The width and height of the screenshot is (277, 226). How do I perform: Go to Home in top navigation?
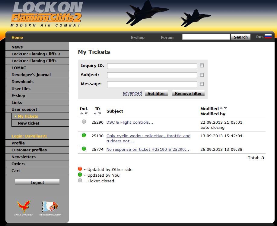pos(17,37)
